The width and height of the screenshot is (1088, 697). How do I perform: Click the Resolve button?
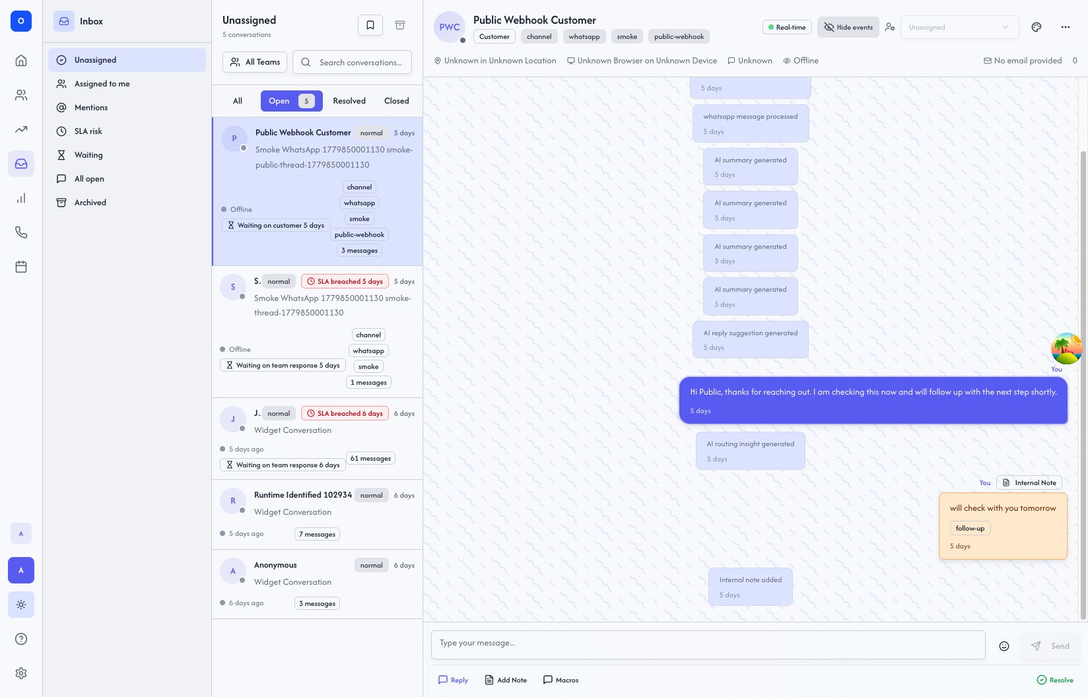point(1055,680)
